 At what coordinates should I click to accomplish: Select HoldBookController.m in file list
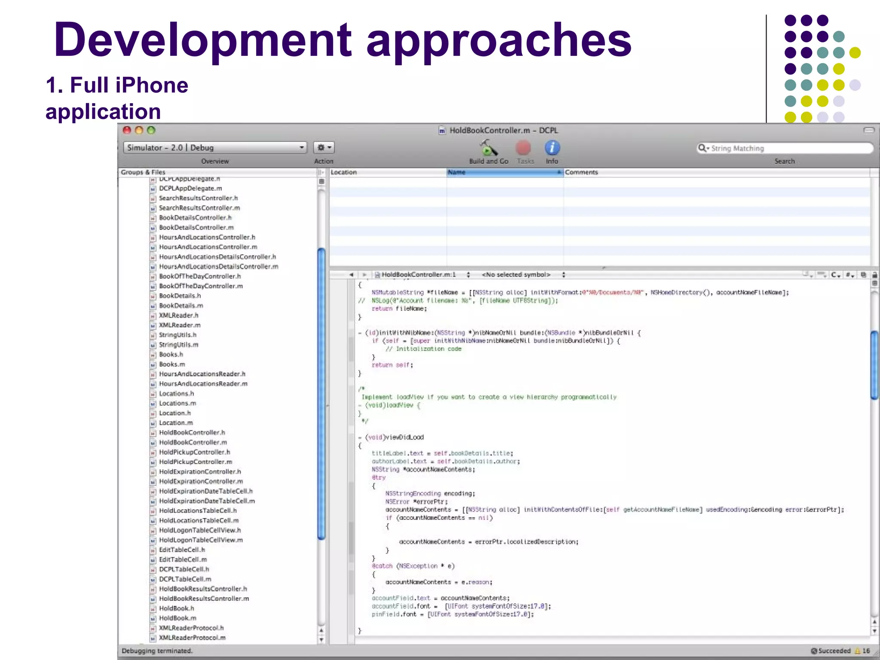click(193, 442)
